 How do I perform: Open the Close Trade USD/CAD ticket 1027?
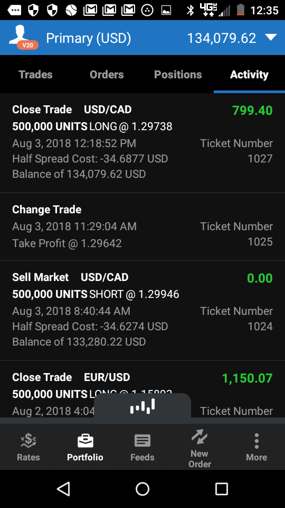click(x=142, y=143)
